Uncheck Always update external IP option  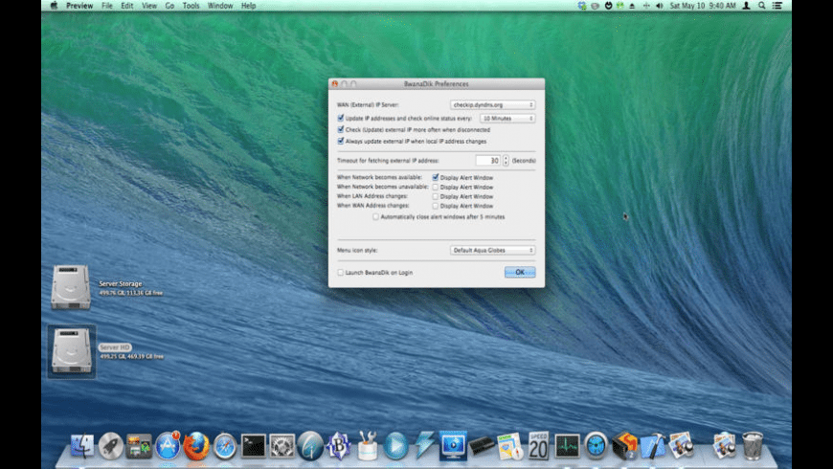point(340,141)
